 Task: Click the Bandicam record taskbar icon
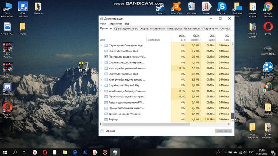tap(105, 152)
